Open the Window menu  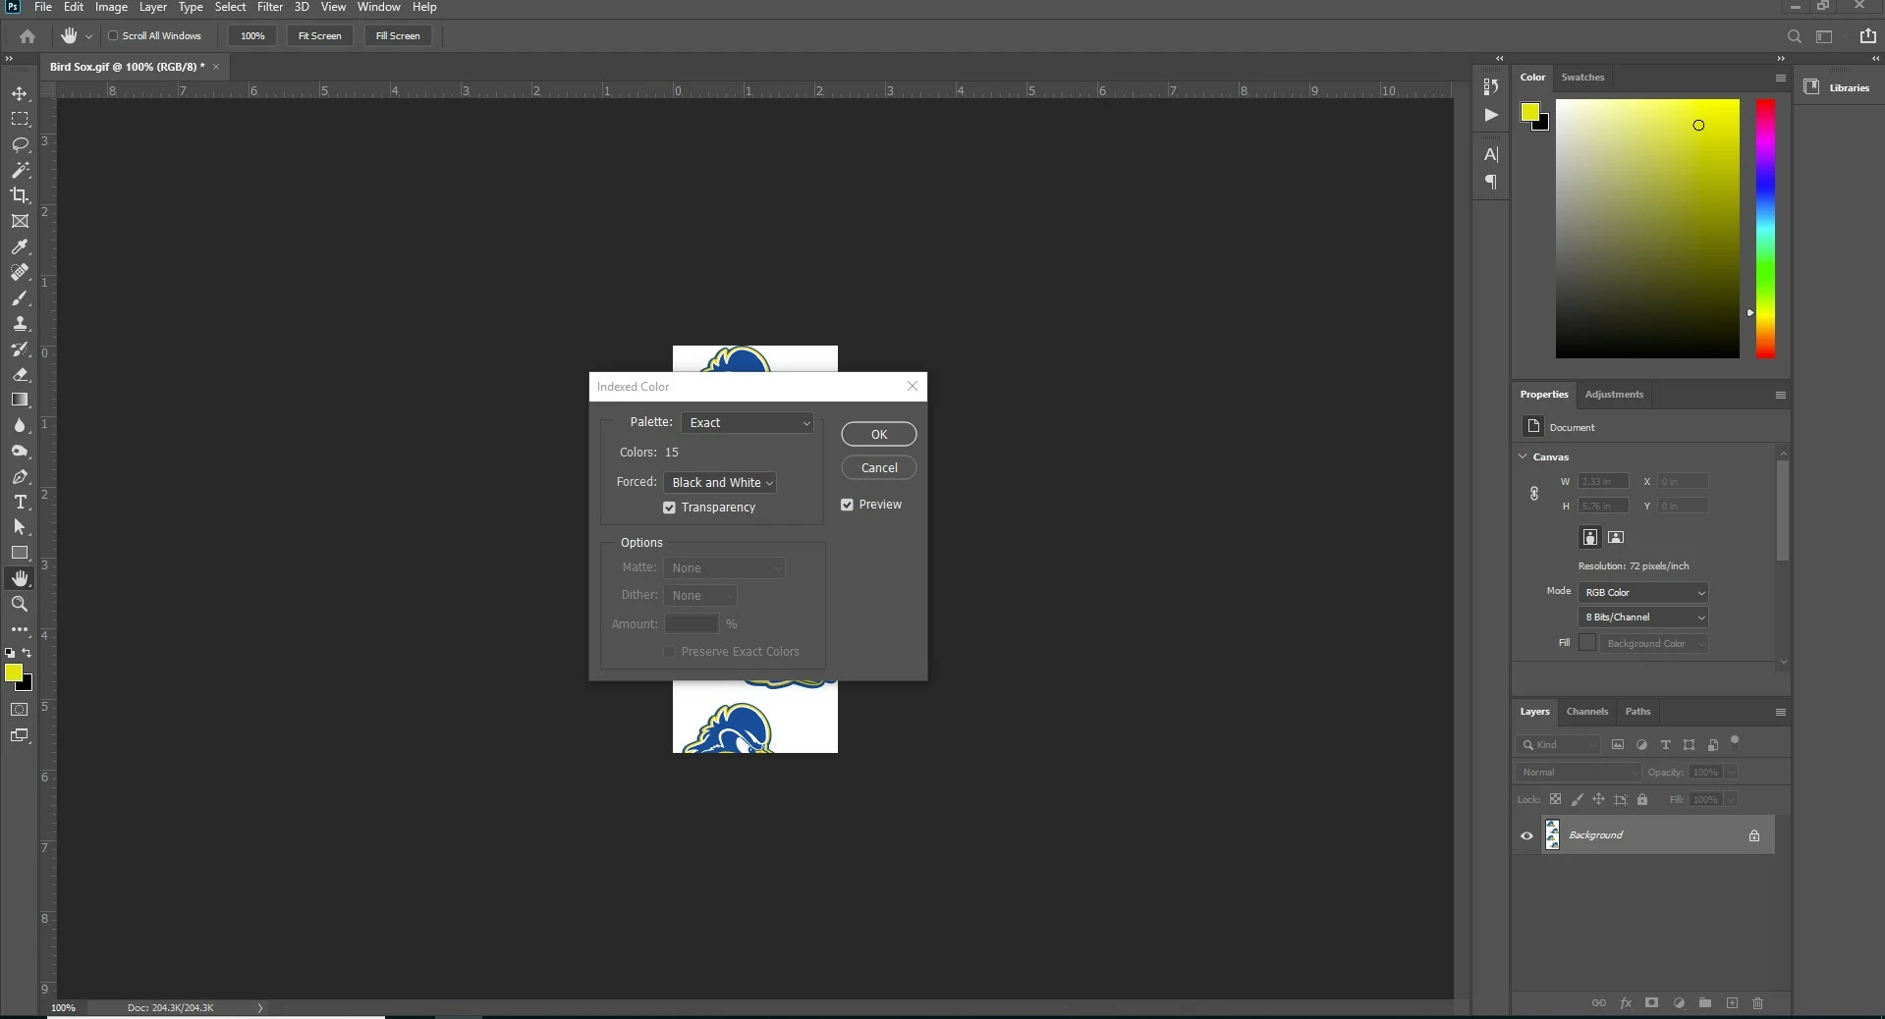(378, 7)
